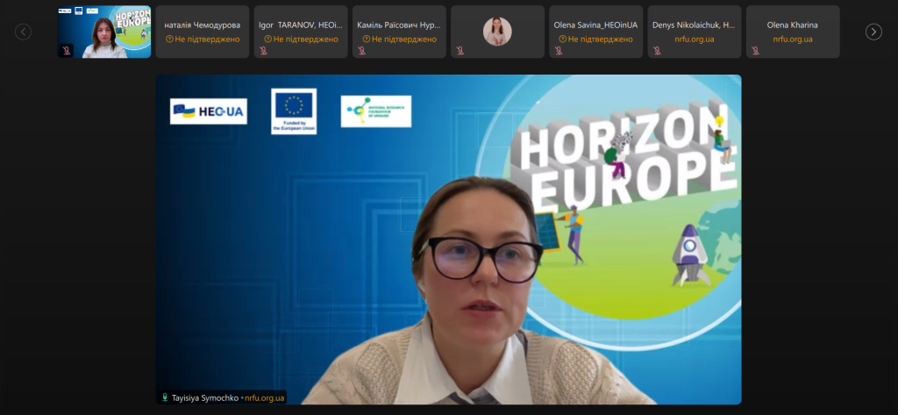
Task: Click muted mic icon on Olena Kharina tile
Action: pos(755,51)
